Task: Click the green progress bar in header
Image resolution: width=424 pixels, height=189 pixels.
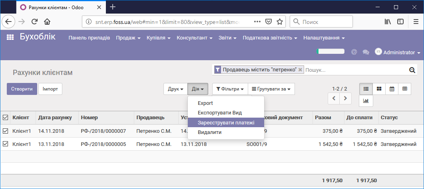Action: (x=330, y=51)
